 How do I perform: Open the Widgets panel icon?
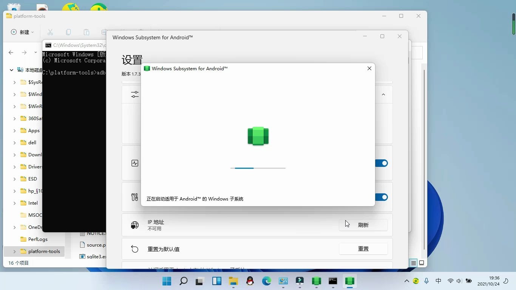216,281
